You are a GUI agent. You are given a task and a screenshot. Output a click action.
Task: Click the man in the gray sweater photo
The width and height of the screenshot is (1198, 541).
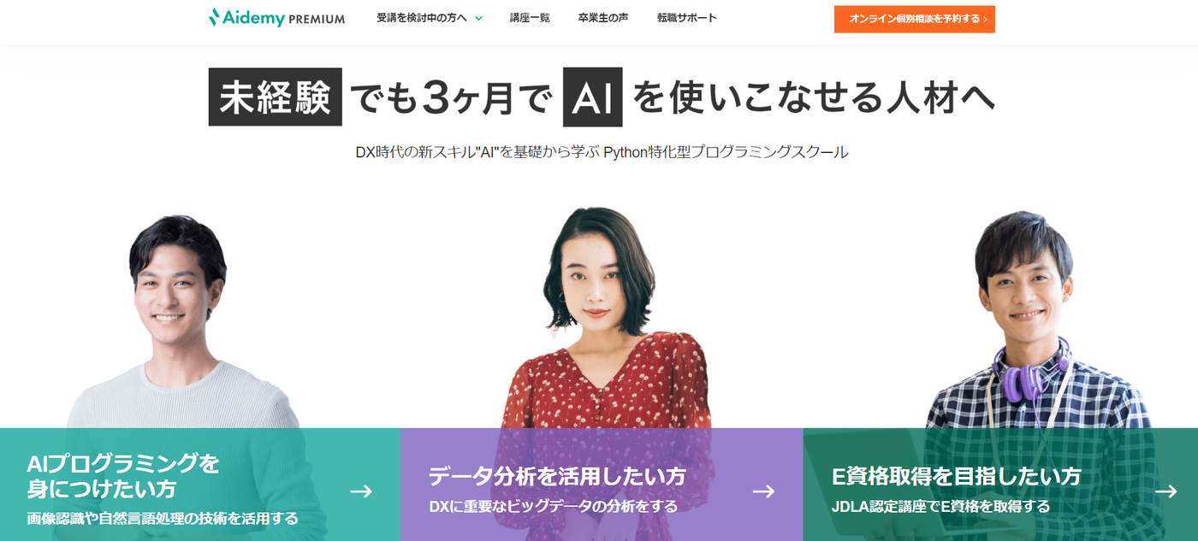pyautogui.click(x=180, y=320)
